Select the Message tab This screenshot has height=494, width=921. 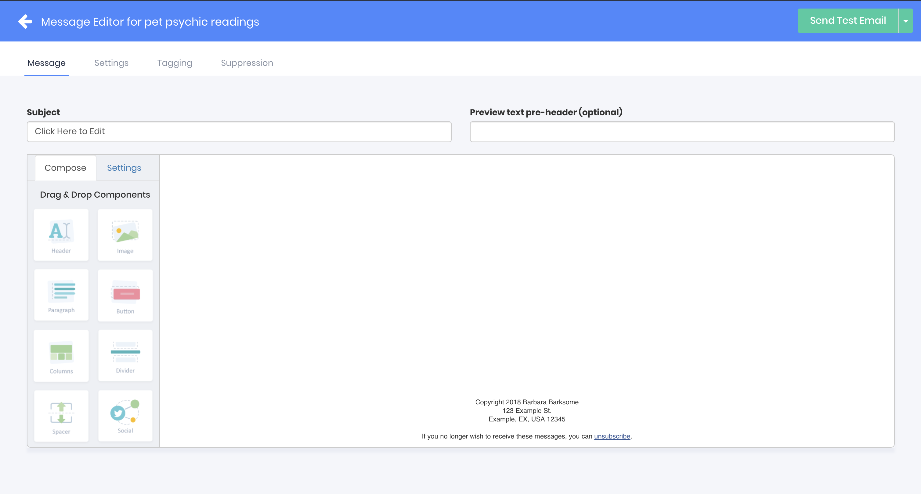46,63
